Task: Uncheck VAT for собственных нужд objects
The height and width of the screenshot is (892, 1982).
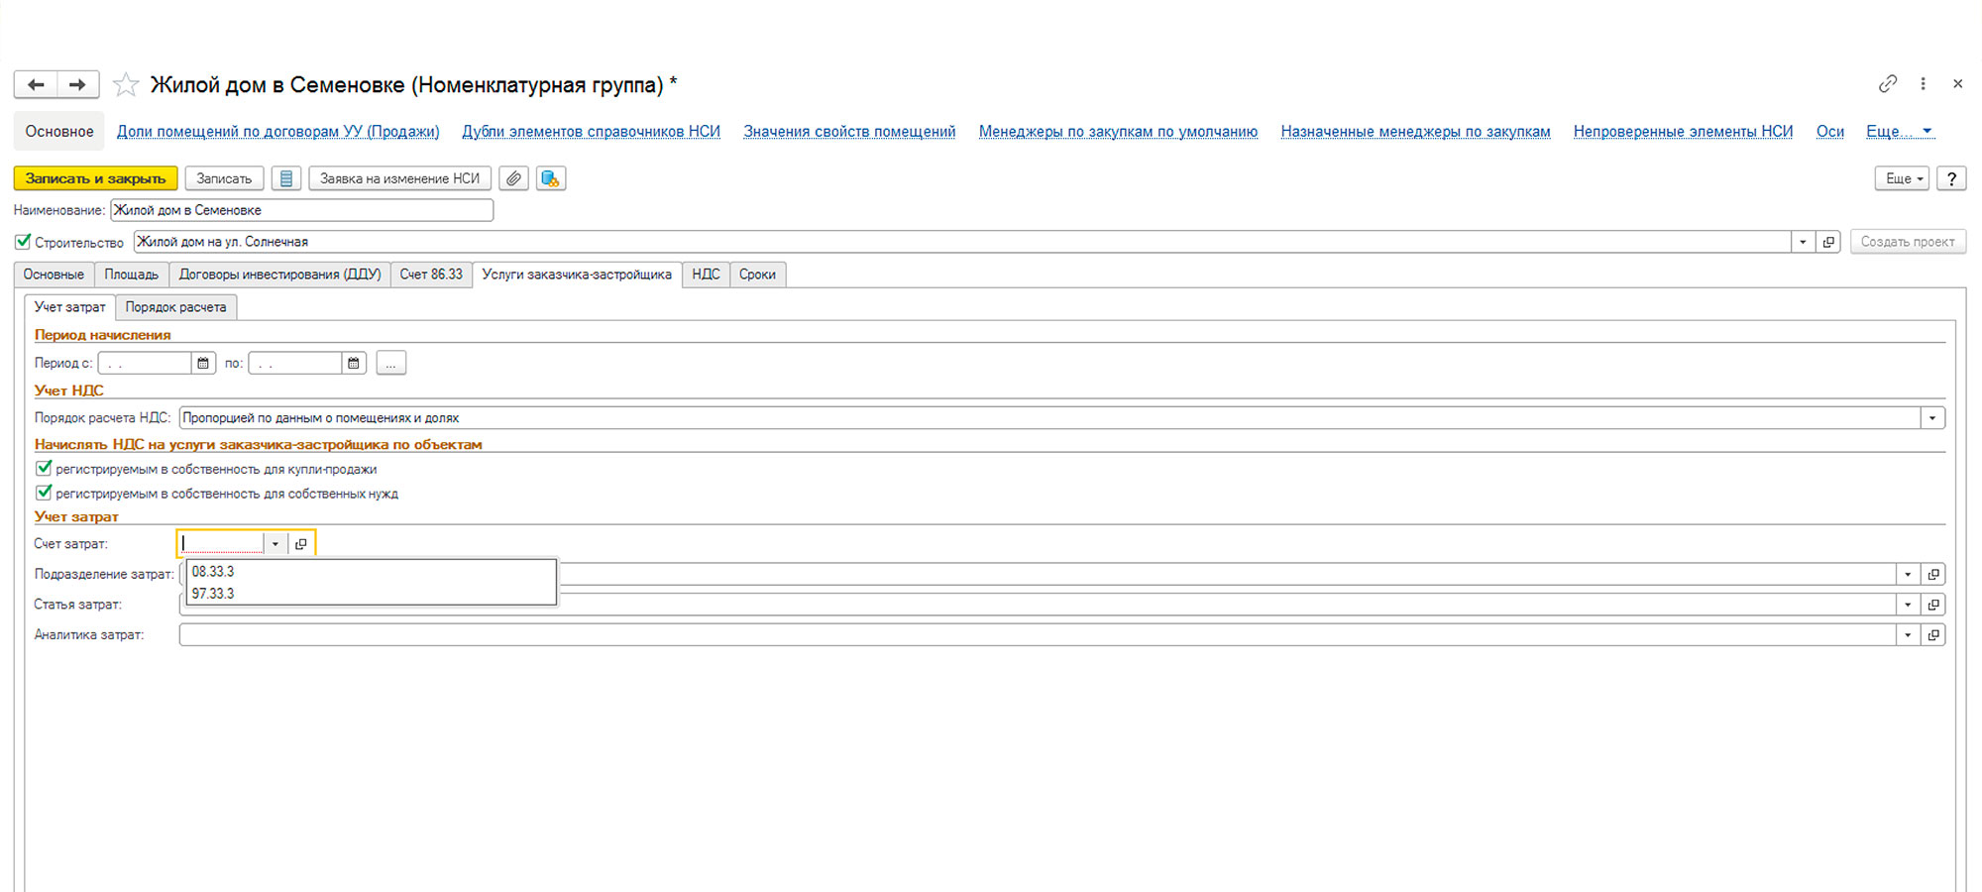Action: 44,493
